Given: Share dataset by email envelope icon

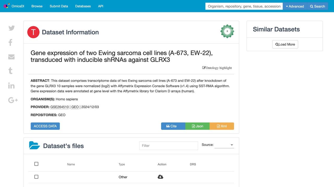Looking at the screenshot, I should [x=11, y=57].
